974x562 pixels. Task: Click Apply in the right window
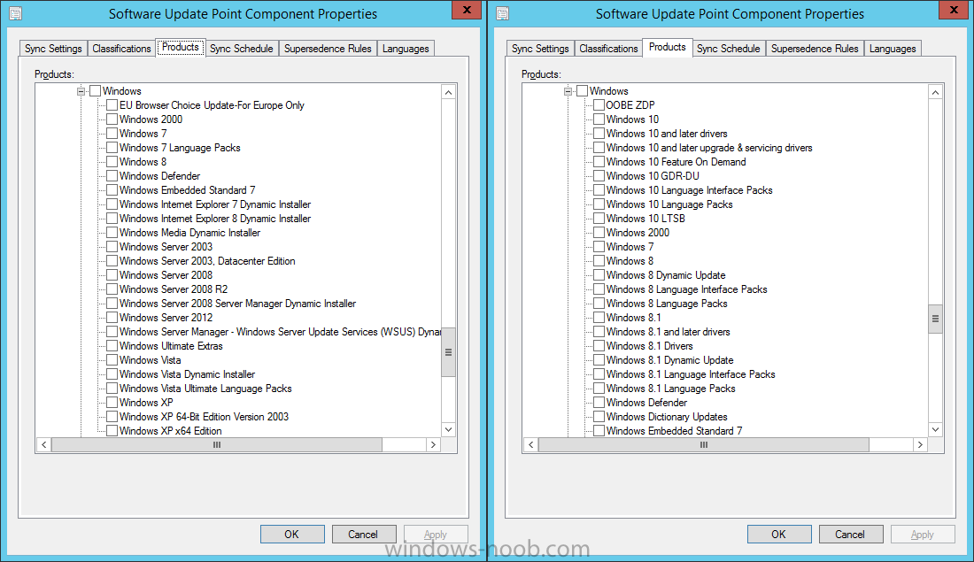(x=923, y=534)
